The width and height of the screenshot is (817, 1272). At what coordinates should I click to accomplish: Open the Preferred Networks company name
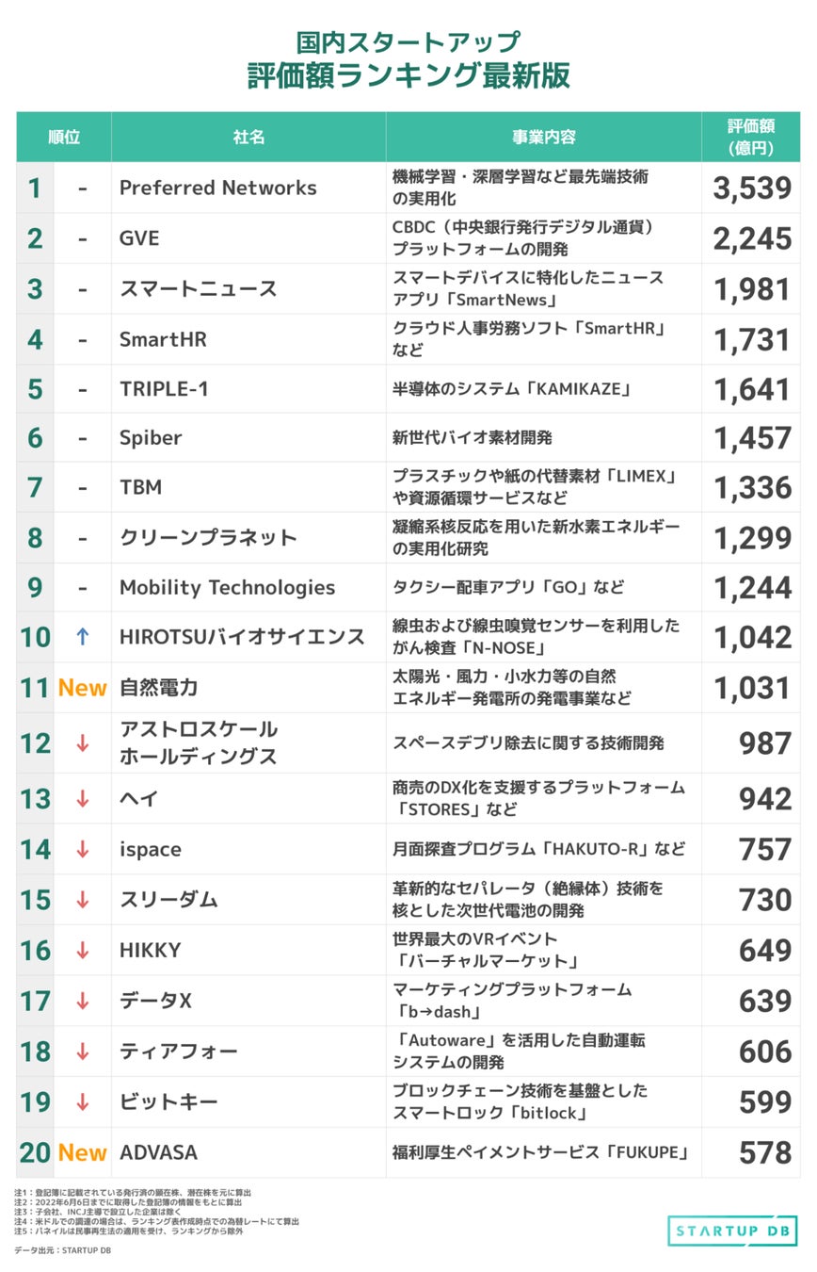pos(217,188)
